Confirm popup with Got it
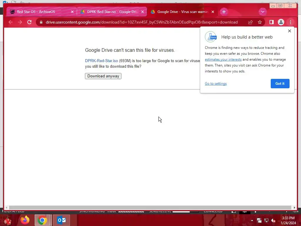 pyautogui.click(x=280, y=84)
